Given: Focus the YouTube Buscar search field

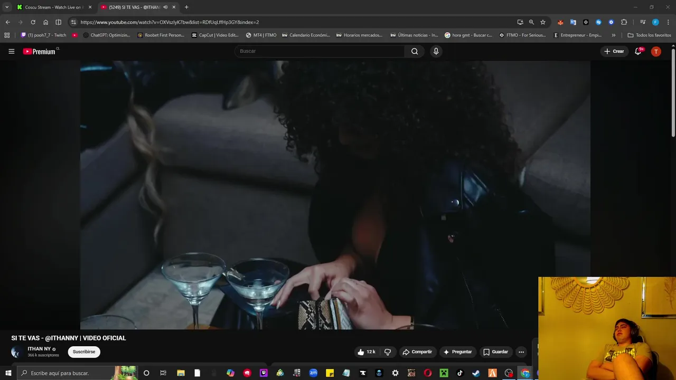Looking at the screenshot, I should (x=320, y=51).
